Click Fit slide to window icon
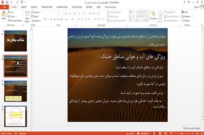204x135 pixels. point(202,133)
